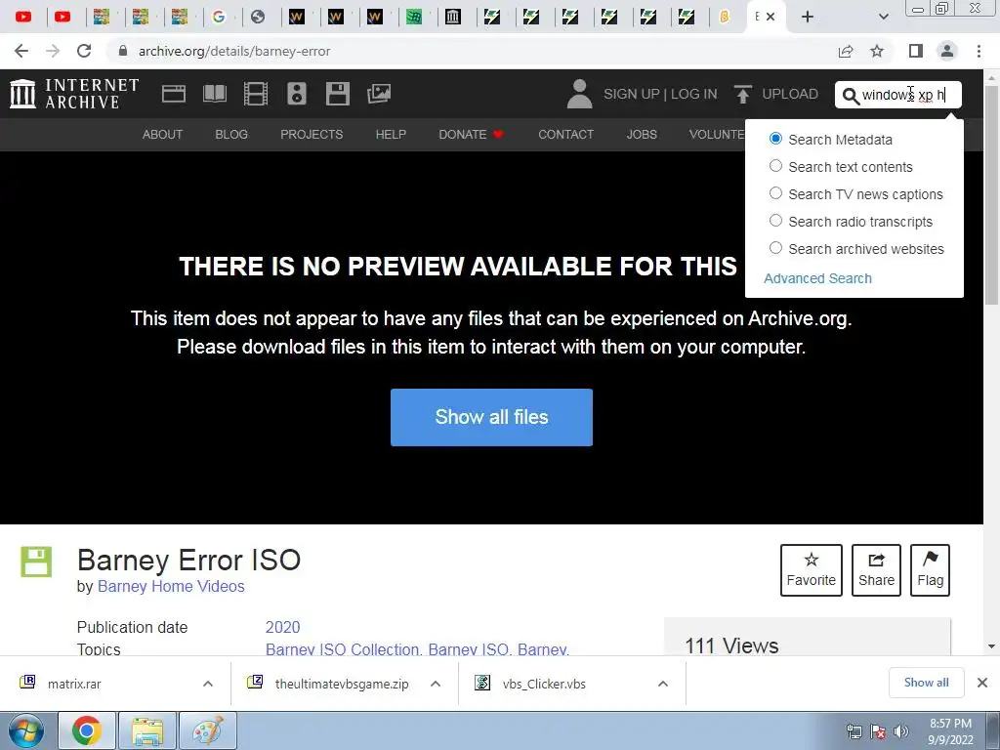
Task: Select Search radio transcripts option
Action: pos(775,221)
